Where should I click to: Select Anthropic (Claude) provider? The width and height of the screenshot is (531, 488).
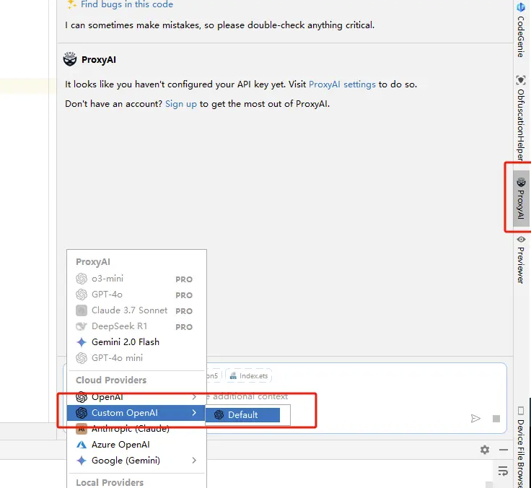click(136, 429)
